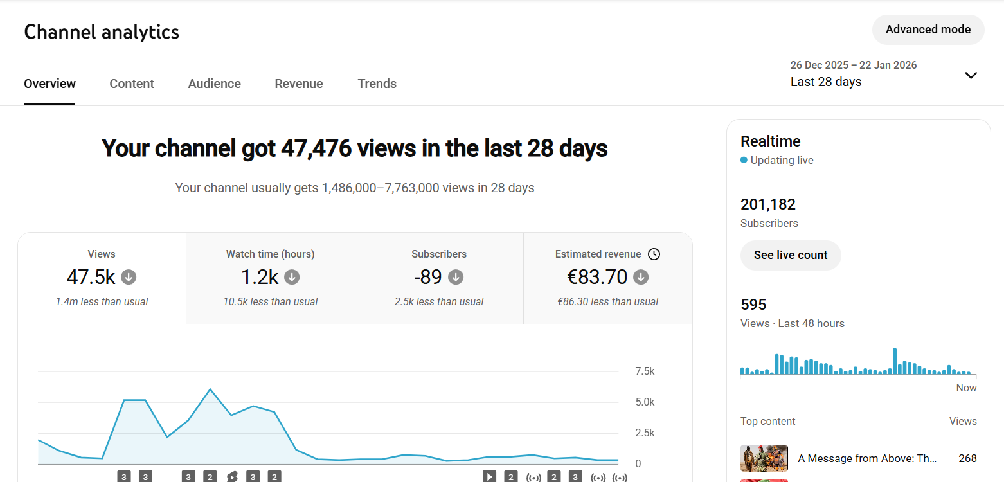Go to the Revenue tab
The height and width of the screenshot is (482, 1004).
(x=299, y=84)
